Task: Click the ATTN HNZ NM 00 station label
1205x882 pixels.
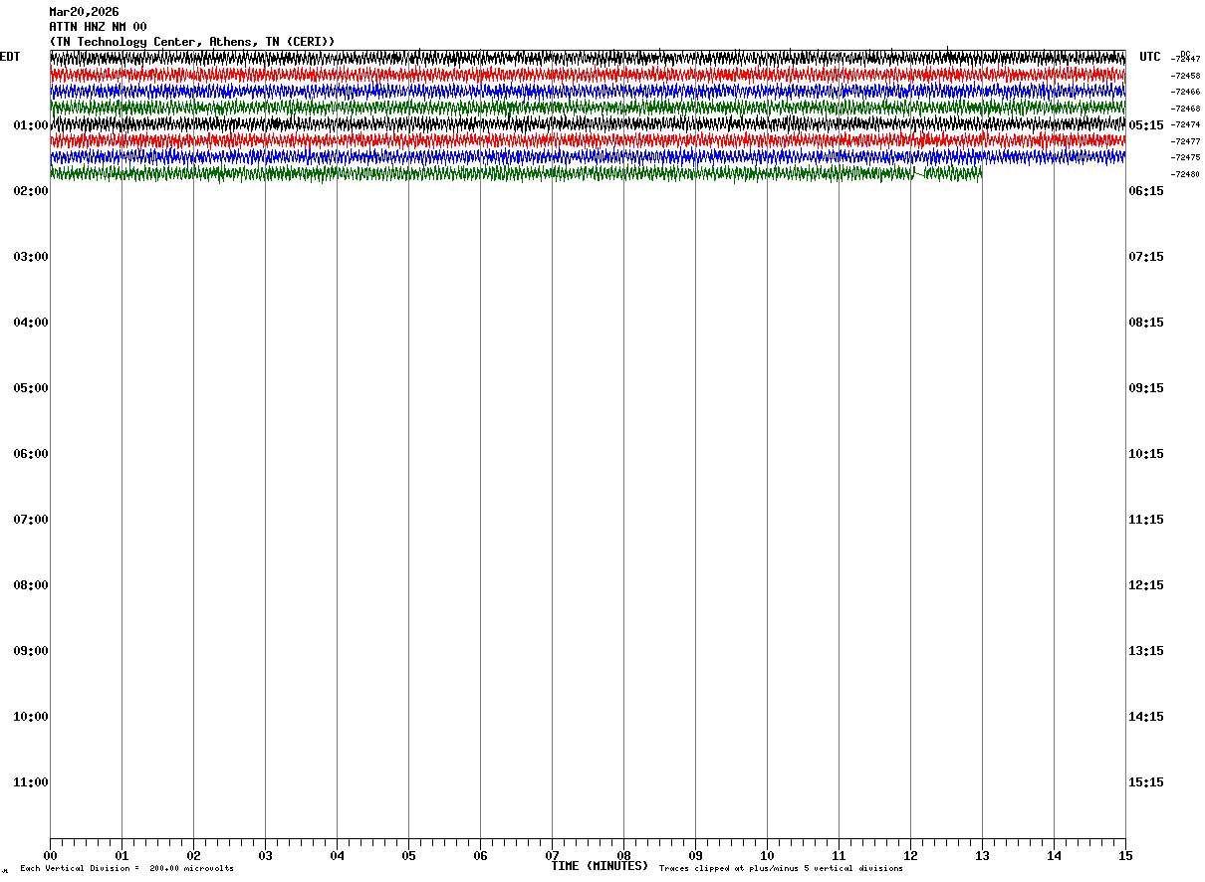Action: pos(98,27)
